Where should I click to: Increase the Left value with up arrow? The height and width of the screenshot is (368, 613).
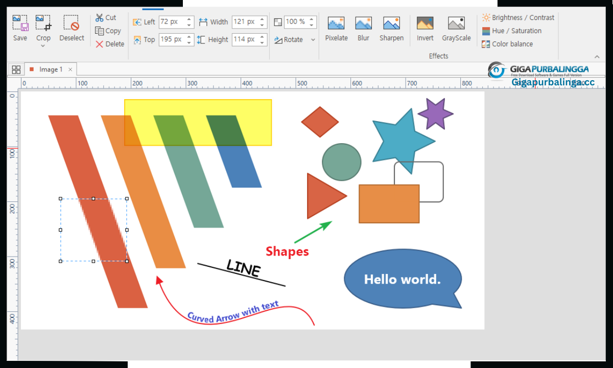(x=190, y=19)
